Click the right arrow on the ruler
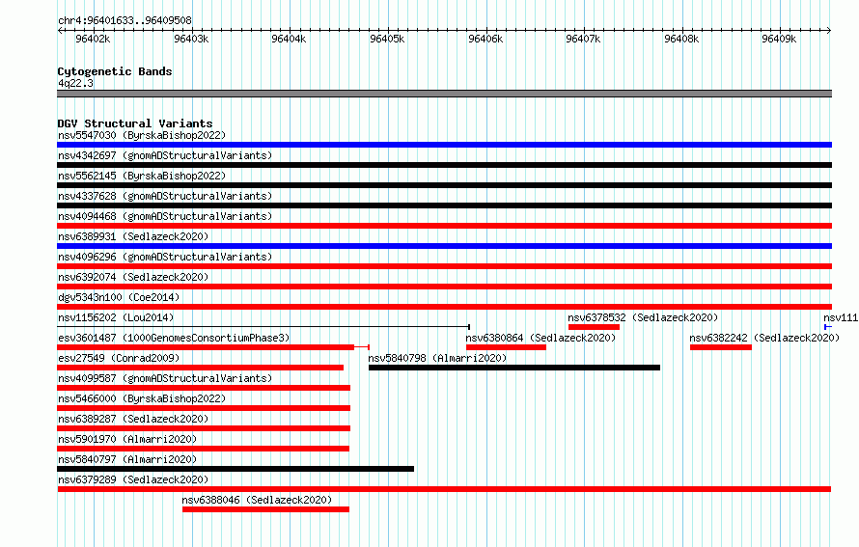Image resolution: width=859 pixels, height=547 pixels. click(829, 31)
